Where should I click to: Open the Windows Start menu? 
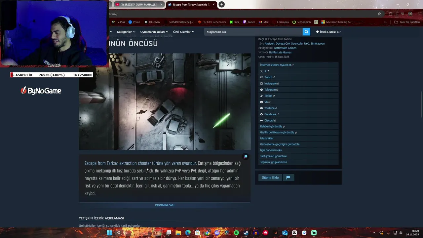[109, 233]
